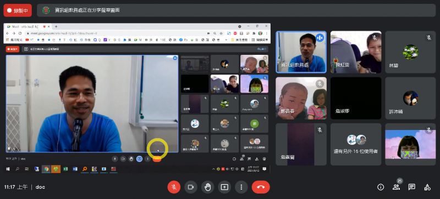Select the 資訊組教務處 presenter tile
The height and width of the screenshot is (199, 440).
[x=301, y=52]
